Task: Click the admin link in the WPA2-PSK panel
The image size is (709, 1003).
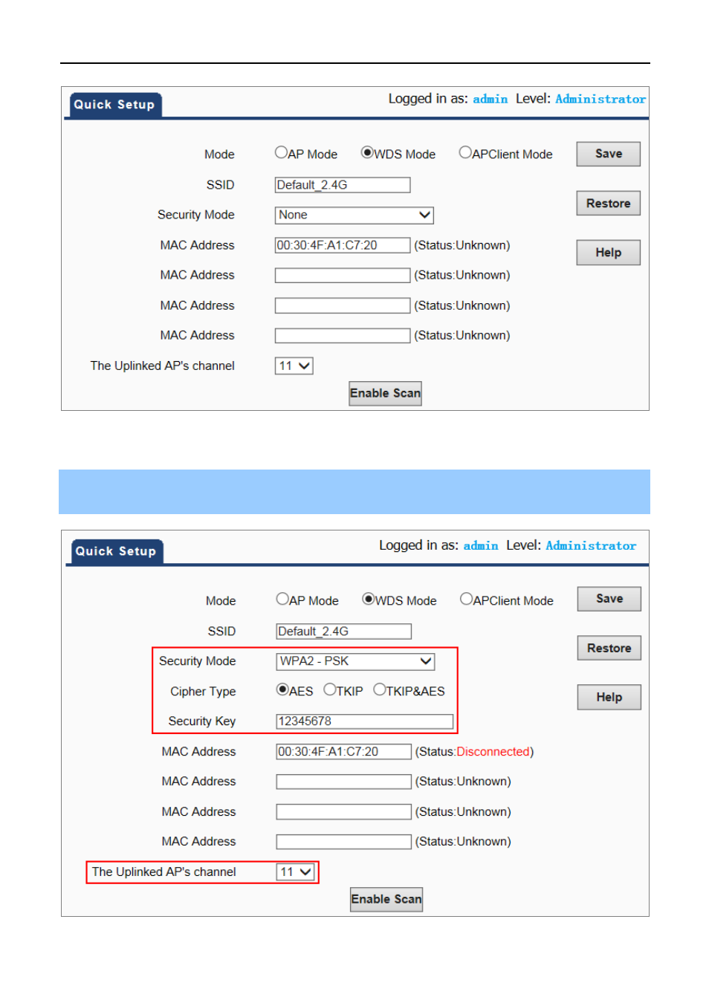Action: pos(481,545)
